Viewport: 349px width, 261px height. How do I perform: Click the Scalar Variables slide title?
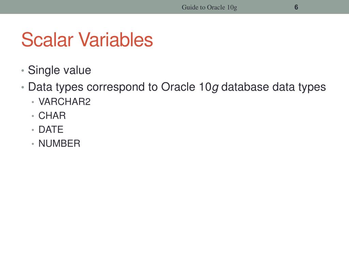pyautogui.click(x=87, y=40)
